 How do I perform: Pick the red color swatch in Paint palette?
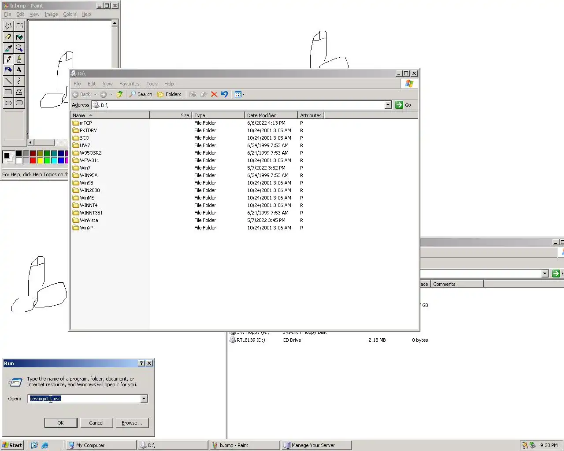click(33, 160)
